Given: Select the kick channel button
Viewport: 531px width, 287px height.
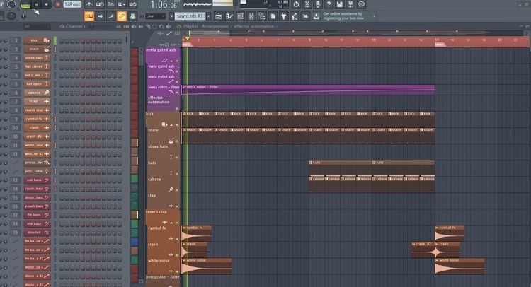Looking at the screenshot, I should (37, 40).
